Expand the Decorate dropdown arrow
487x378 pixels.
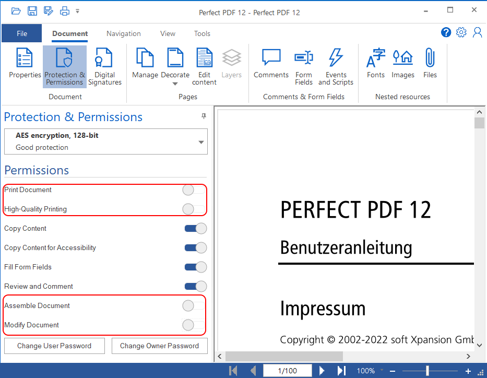point(175,84)
